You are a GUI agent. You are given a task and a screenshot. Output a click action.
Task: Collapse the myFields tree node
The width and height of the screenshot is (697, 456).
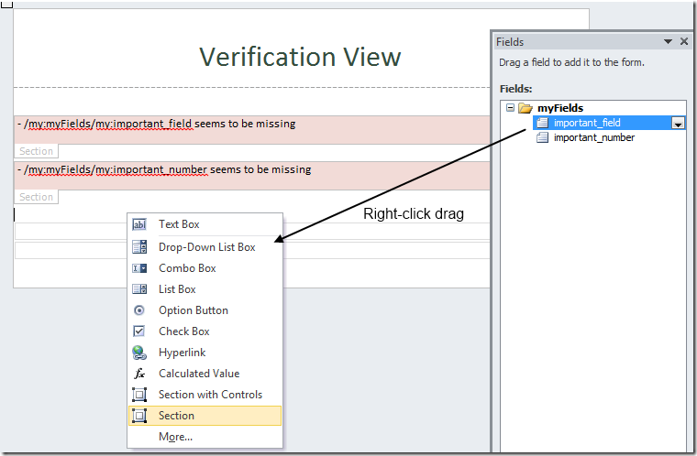tap(510, 108)
